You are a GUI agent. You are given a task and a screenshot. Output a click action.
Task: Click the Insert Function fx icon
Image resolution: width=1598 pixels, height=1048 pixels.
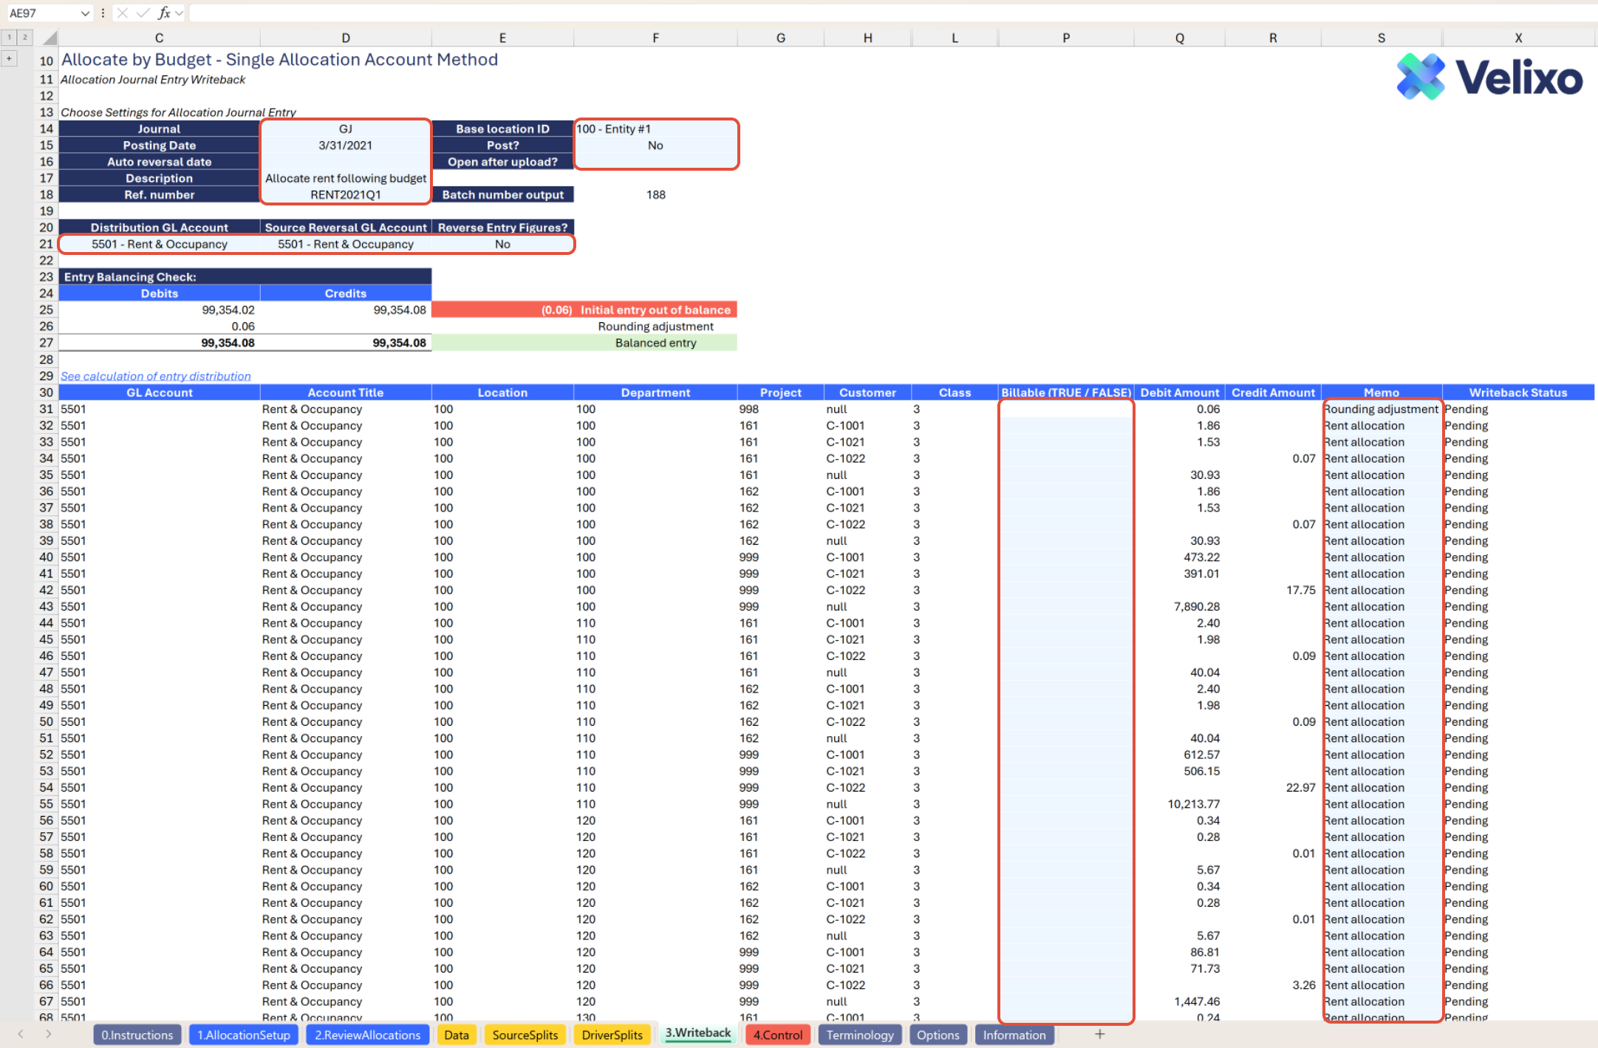point(164,13)
